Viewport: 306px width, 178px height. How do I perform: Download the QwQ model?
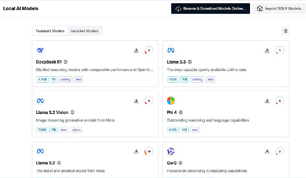coord(267,151)
